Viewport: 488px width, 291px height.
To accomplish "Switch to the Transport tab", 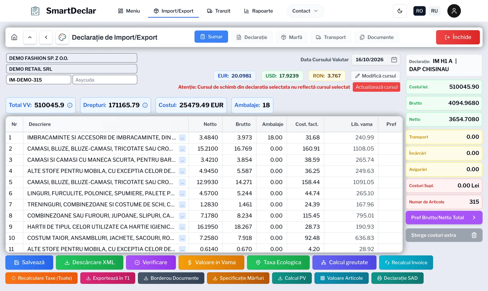I will point(331,37).
